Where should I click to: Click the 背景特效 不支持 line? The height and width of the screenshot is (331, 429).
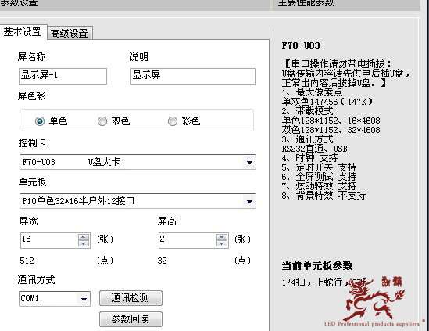(x=324, y=196)
